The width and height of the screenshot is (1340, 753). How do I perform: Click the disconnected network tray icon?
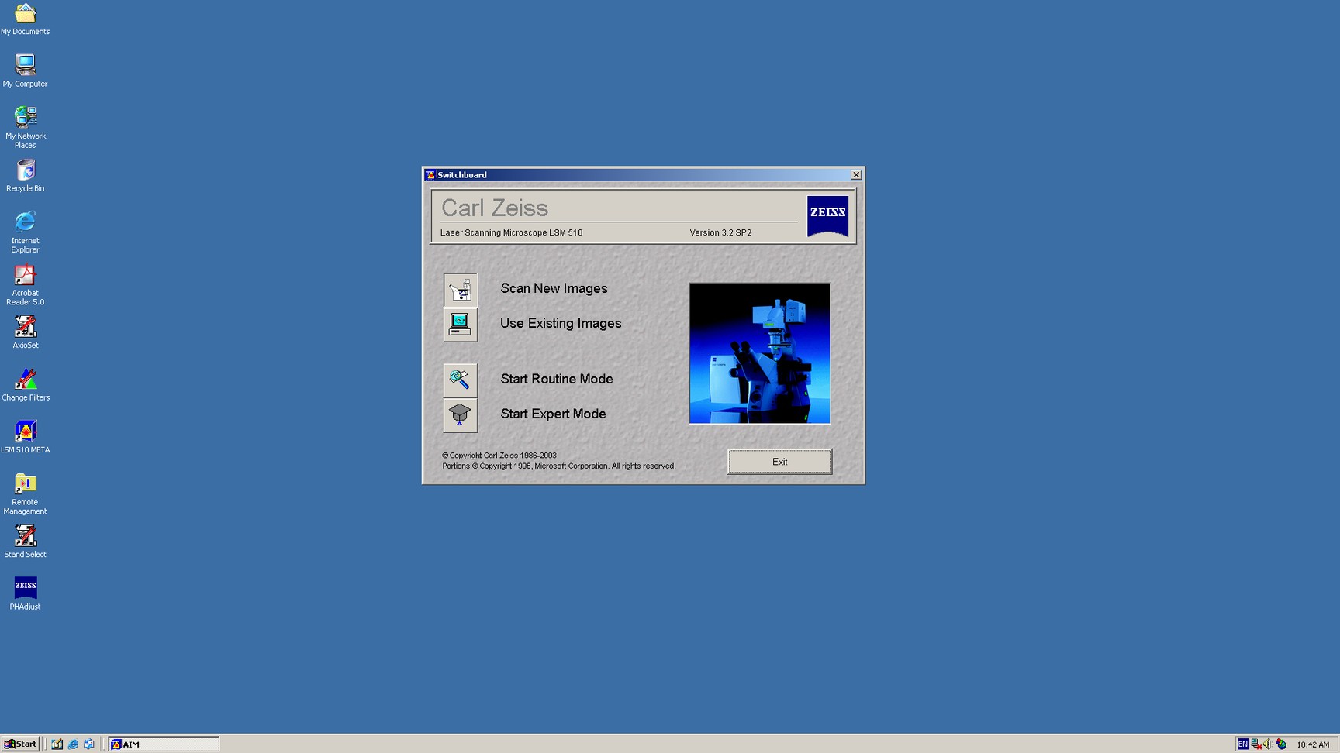(x=1256, y=744)
